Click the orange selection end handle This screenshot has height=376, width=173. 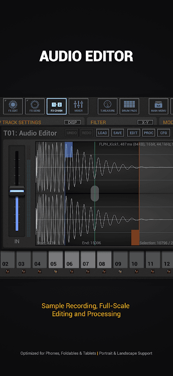pyautogui.click(x=135, y=237)
